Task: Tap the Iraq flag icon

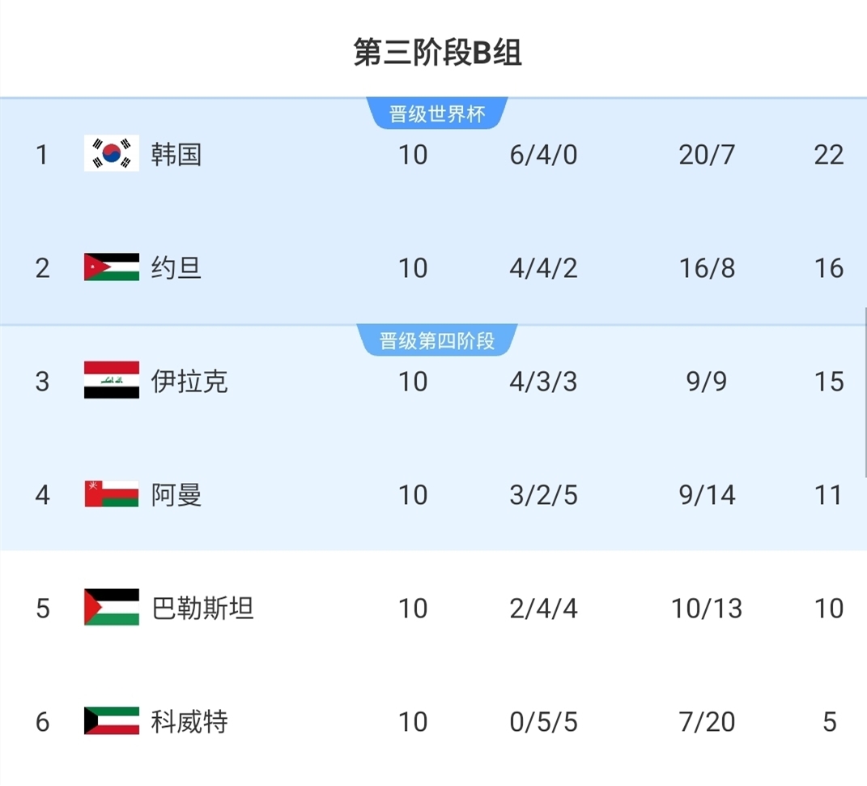Action: click(x=112, y=381)
